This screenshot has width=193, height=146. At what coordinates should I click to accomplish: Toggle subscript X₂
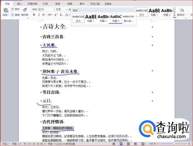coord(61,15)
